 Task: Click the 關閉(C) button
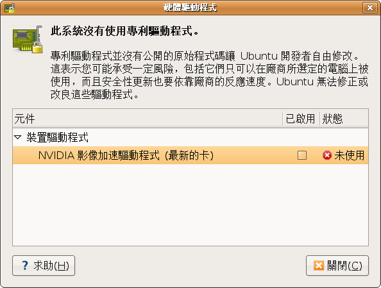(x=337, y=266)
